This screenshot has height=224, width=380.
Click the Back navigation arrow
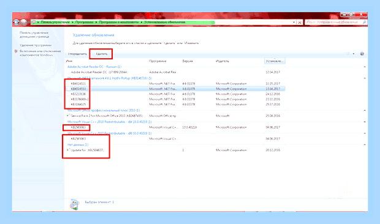(16, 22)
